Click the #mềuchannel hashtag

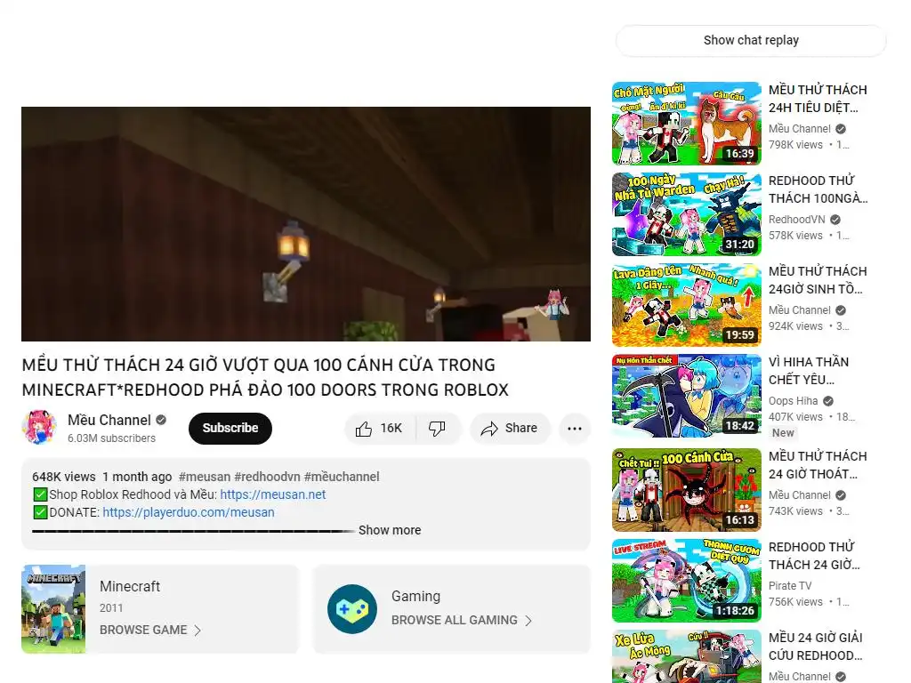point(342,477)
